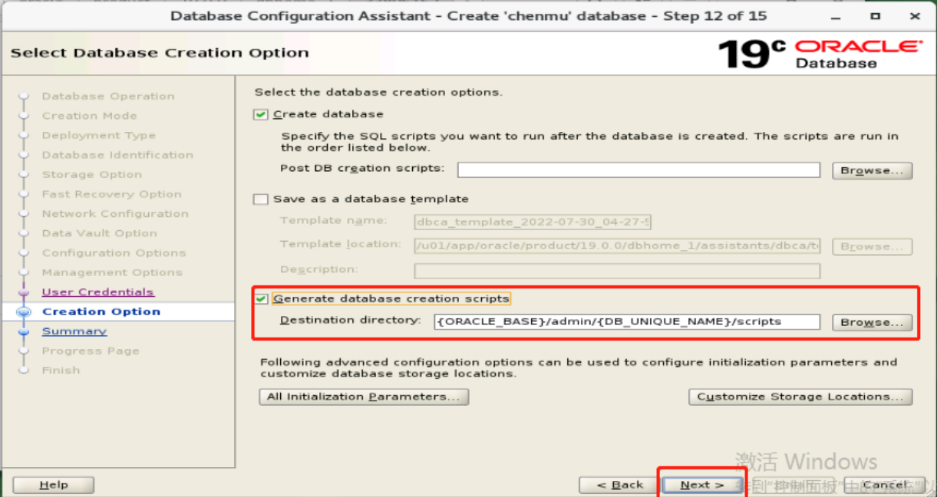Click the Data Vault Option step label
The height and width of the screenshot is (497, 937).
[100, 234]
